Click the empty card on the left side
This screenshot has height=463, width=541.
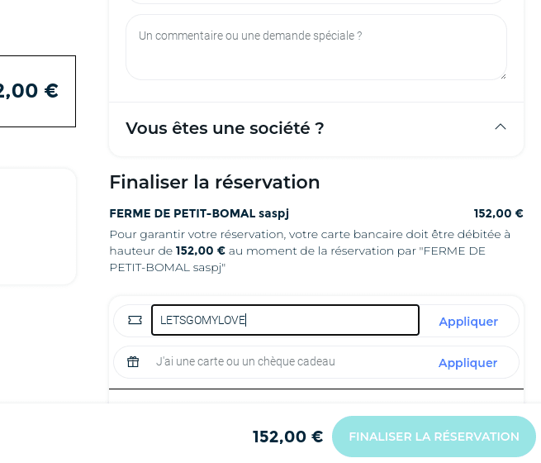click(38, 227)
